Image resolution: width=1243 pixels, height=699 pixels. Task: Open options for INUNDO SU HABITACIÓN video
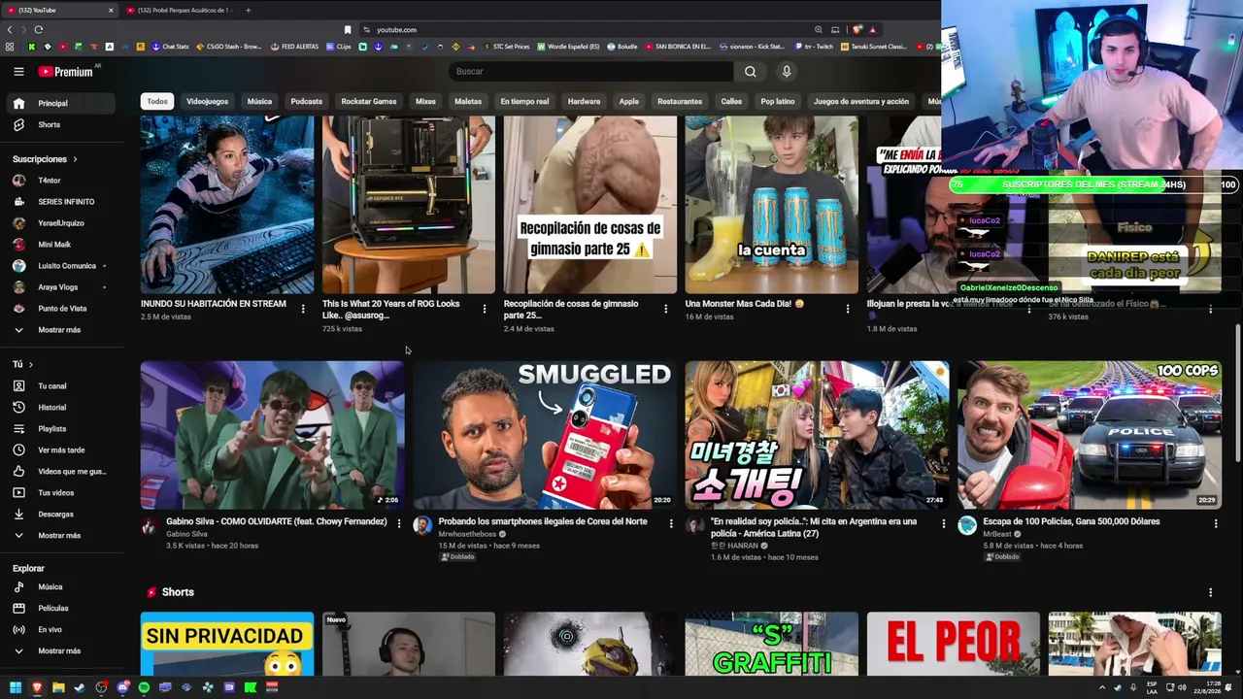coord(303,309)
